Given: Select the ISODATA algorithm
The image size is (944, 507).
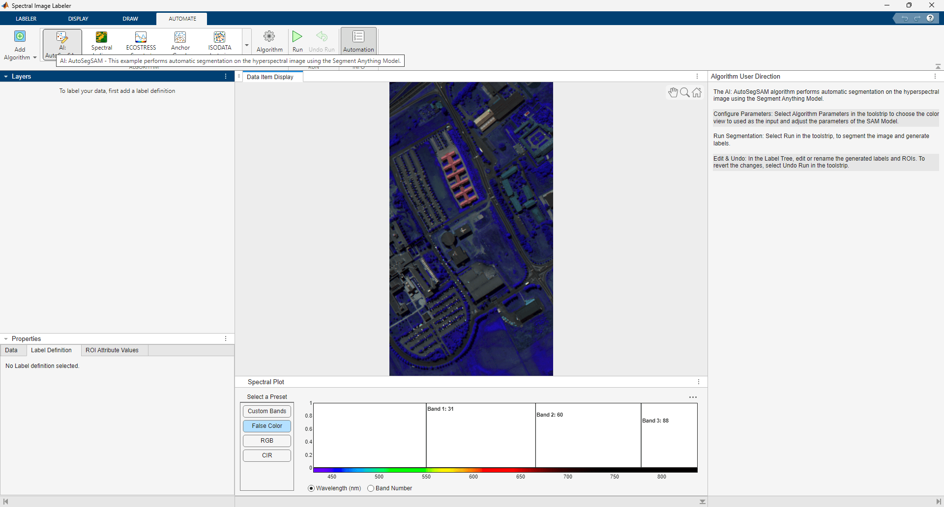Looking at the screenshot, I should pos(219,41).
